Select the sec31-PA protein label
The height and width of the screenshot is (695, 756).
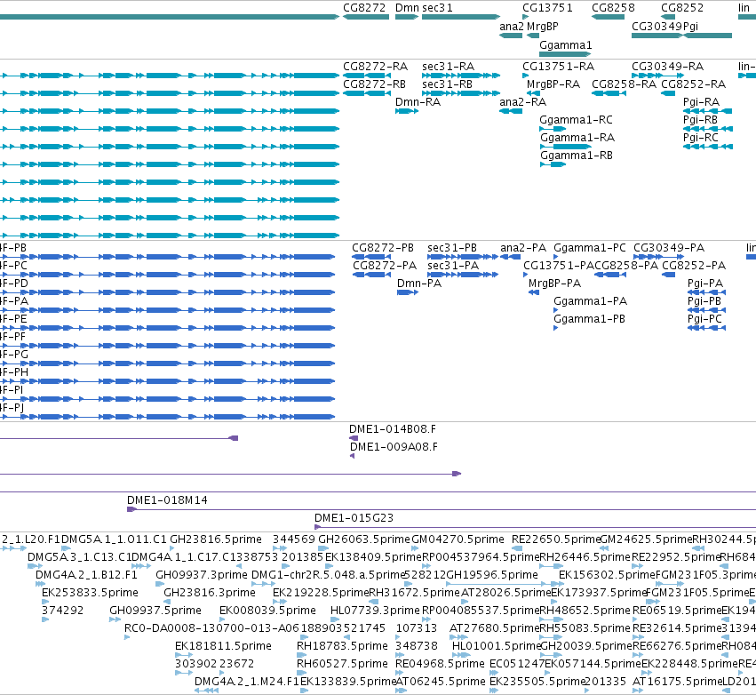tap(453, 265)
